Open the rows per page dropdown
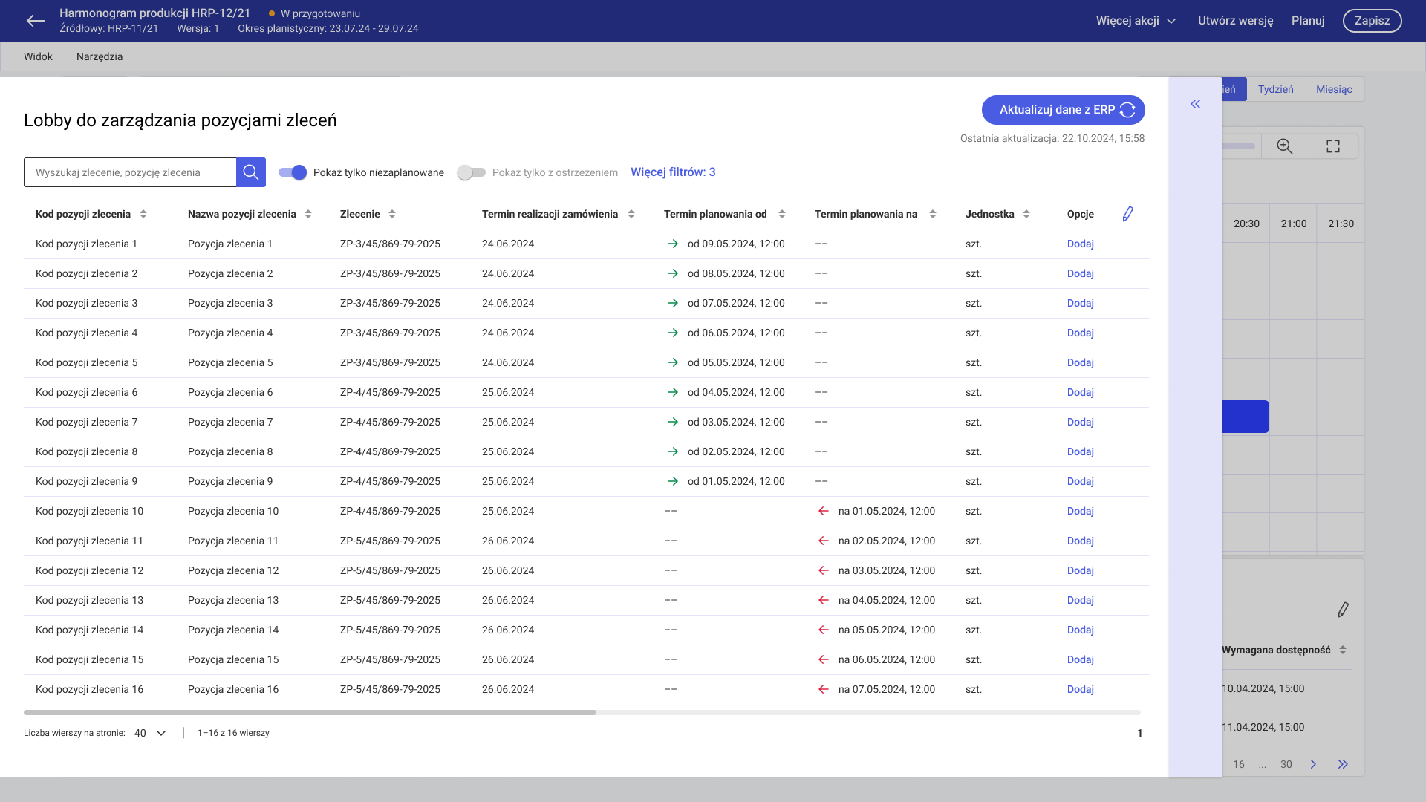This screenshot has height=802, width=1426. pos(150,733)
